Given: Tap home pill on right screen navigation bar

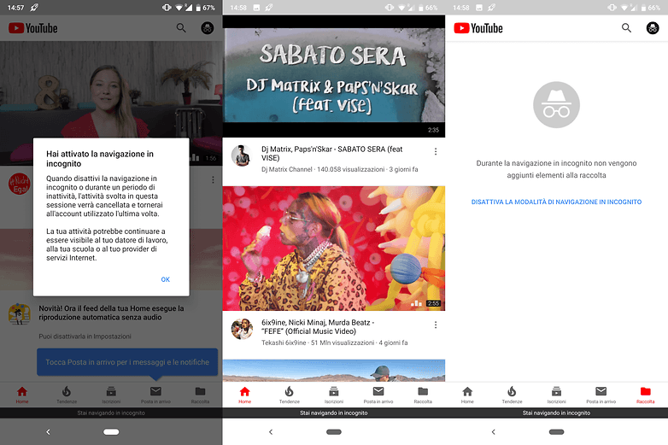Looking at the screenshot, I should tap(556, 432).
